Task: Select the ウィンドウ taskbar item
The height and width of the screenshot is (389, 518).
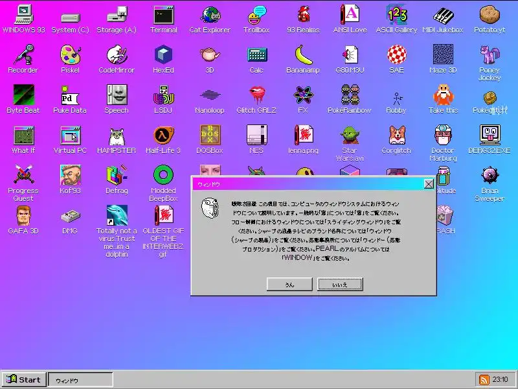Action: [80, 380]
